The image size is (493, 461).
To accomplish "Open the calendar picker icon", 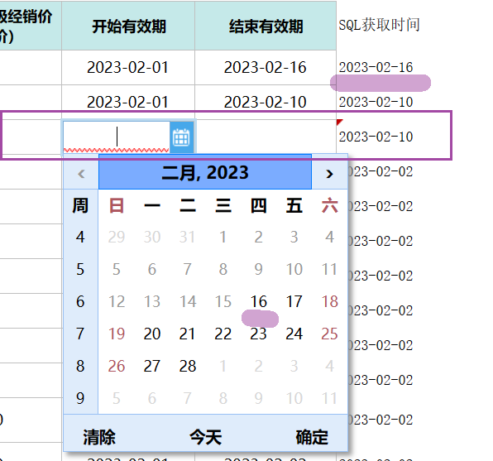I will coord(181,137).
